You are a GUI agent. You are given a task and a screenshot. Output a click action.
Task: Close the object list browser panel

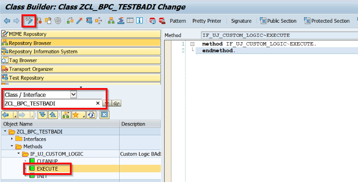[x=104, y=115]
